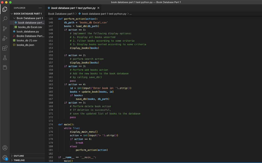Open the Search view in the activity bar
The width and height of the screenshot is (262, 163).
(5, 19)
